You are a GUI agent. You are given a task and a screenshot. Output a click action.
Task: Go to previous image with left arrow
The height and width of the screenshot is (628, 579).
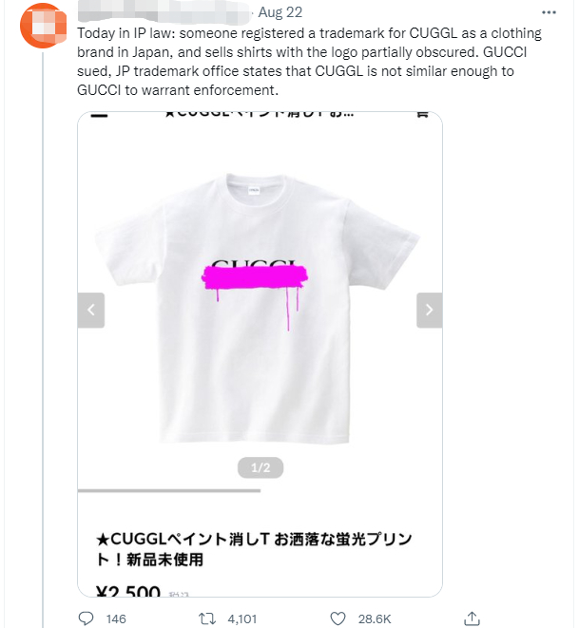point(91,310)
